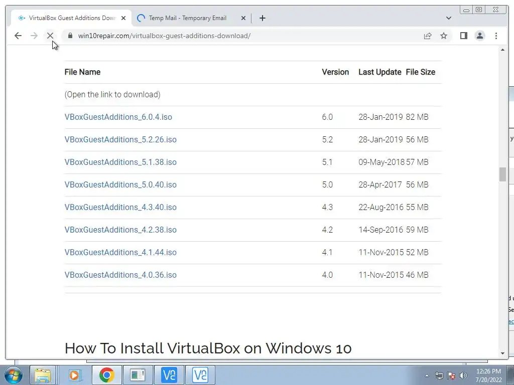Close the VirtualBox Guest Additions tab
Viewport: 514px width, 385px height.
pyautogui.click(x=123, y=18)
